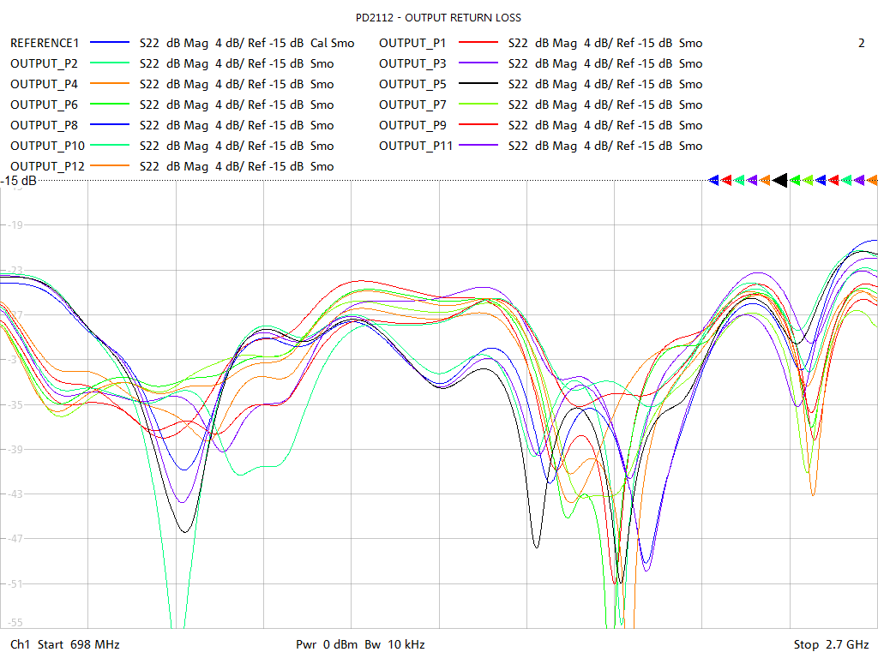Click the orange line sample beside OUTPUT_P12
878x658 pixels.
110,165
